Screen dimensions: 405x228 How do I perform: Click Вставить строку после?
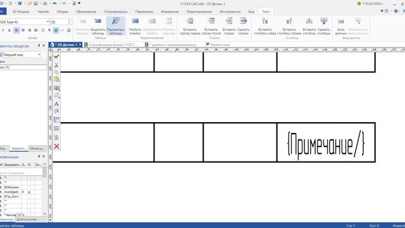[x=211, y=26]
